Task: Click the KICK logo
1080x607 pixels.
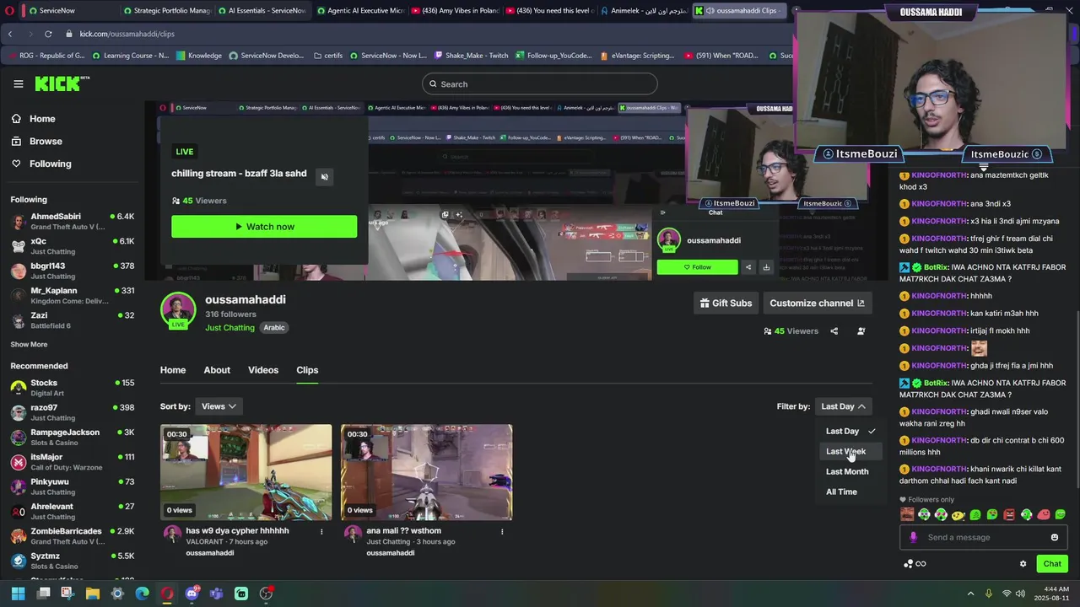Action: click(62, 83)
